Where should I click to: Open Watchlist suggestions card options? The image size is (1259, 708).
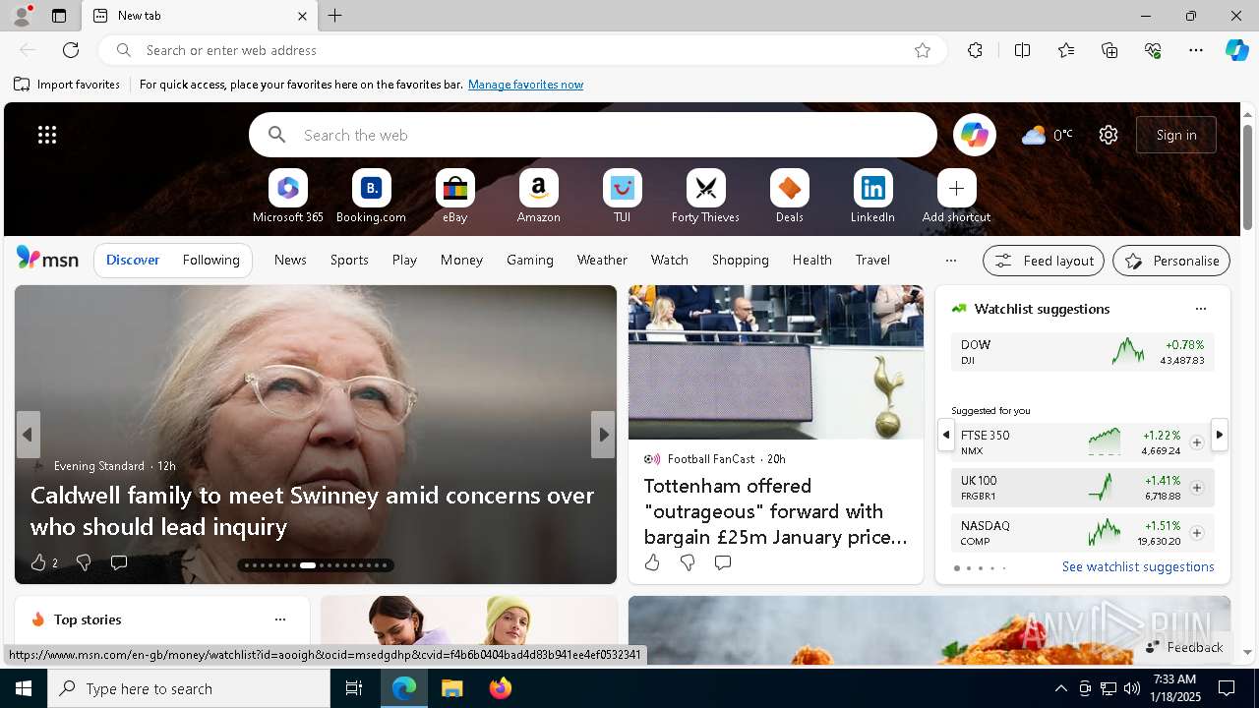click(x=1200, y=309)
